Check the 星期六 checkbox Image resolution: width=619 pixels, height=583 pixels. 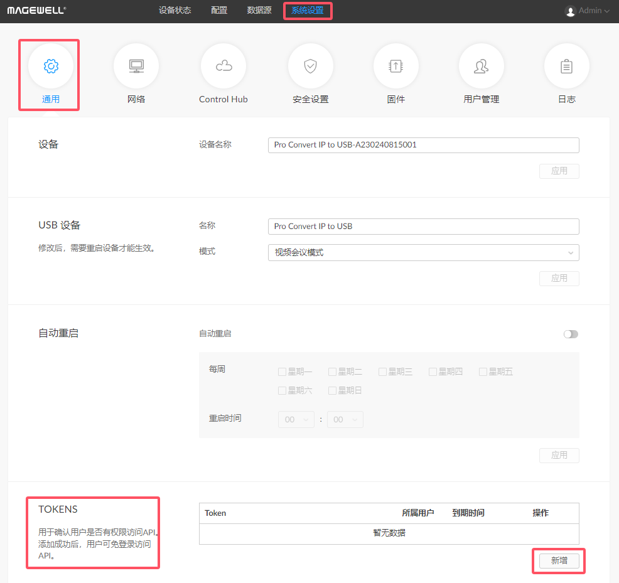pos(283,390)
